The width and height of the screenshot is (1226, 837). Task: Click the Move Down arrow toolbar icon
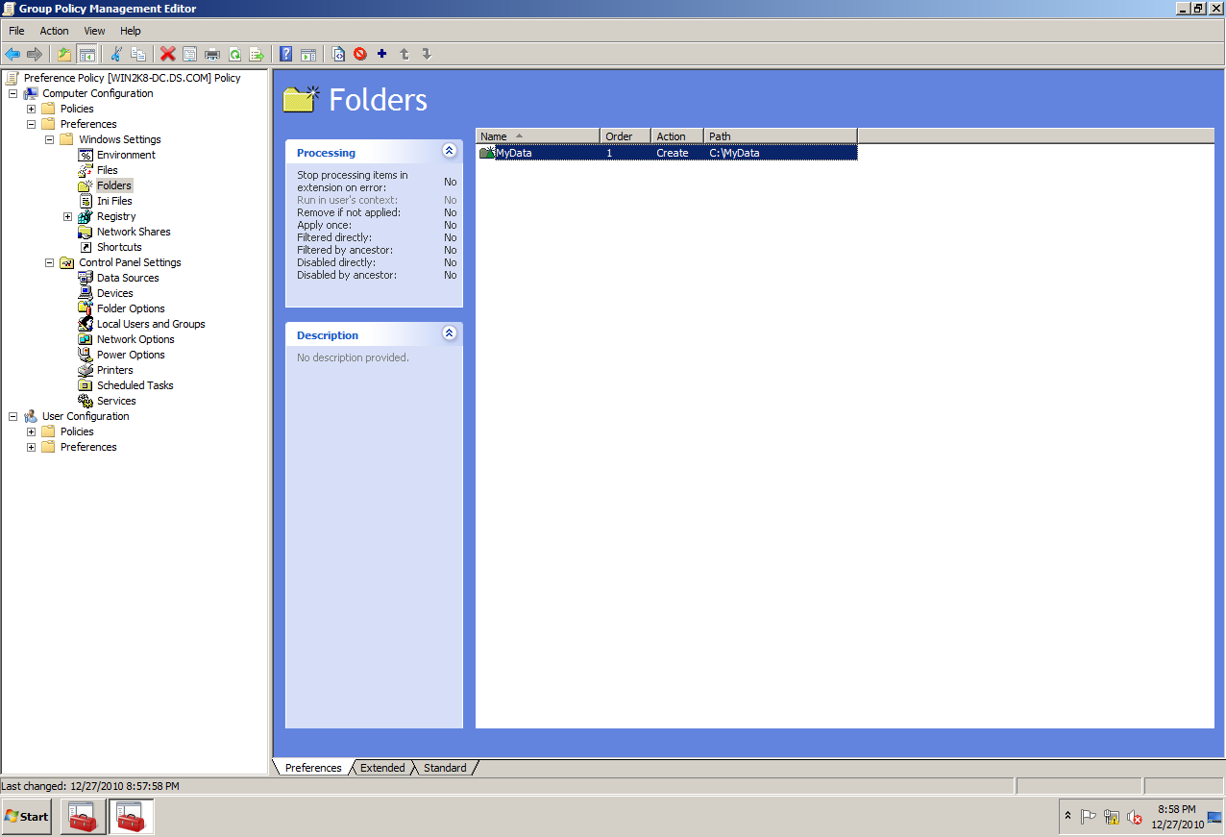426,54
